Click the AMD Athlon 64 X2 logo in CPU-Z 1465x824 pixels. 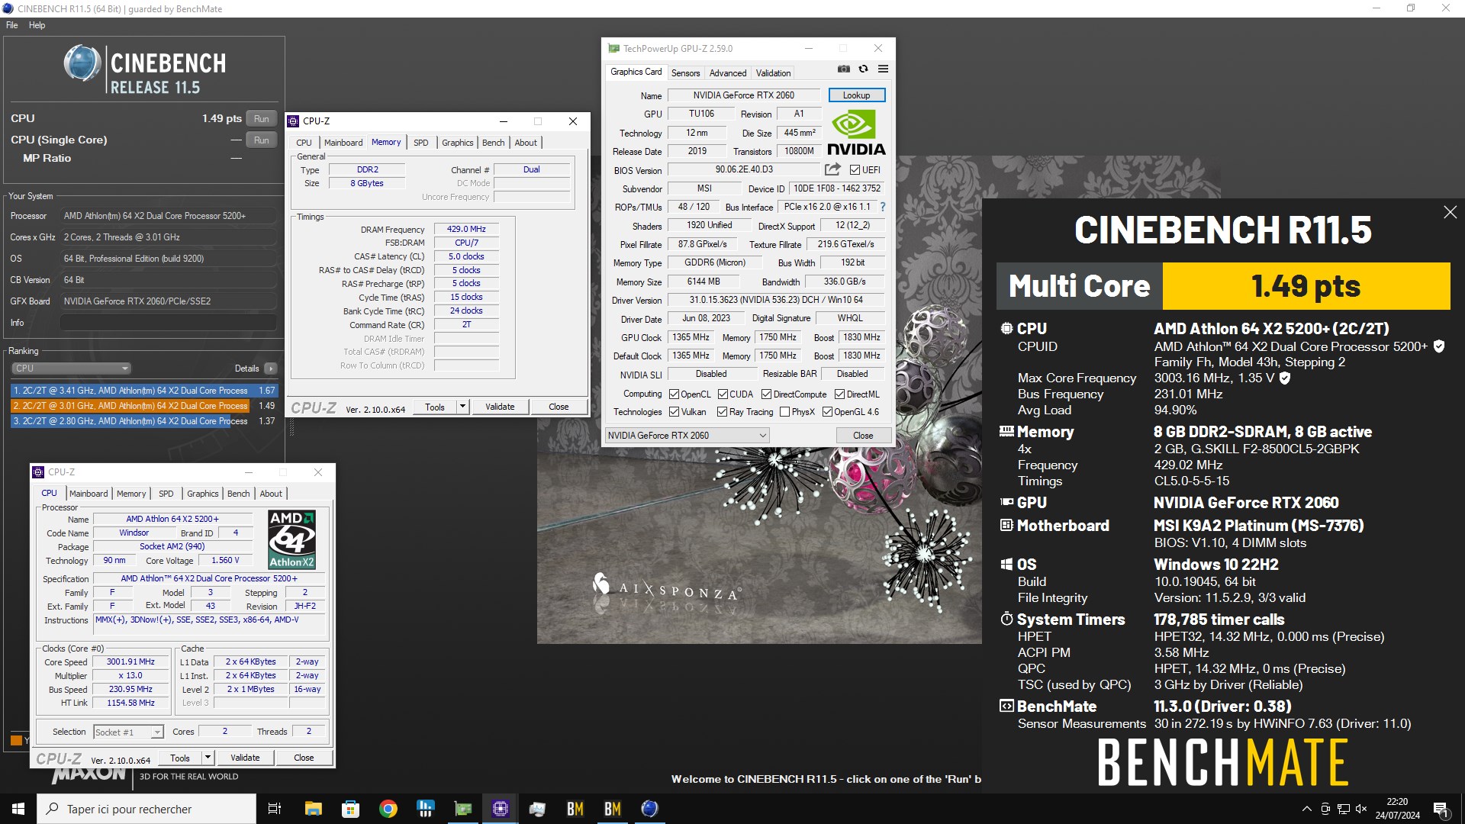tap(291, 539)
